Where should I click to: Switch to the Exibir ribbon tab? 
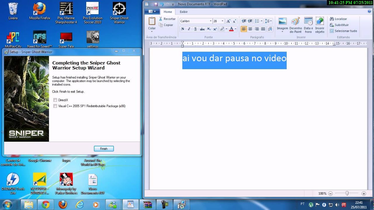[x=184, y=12]
